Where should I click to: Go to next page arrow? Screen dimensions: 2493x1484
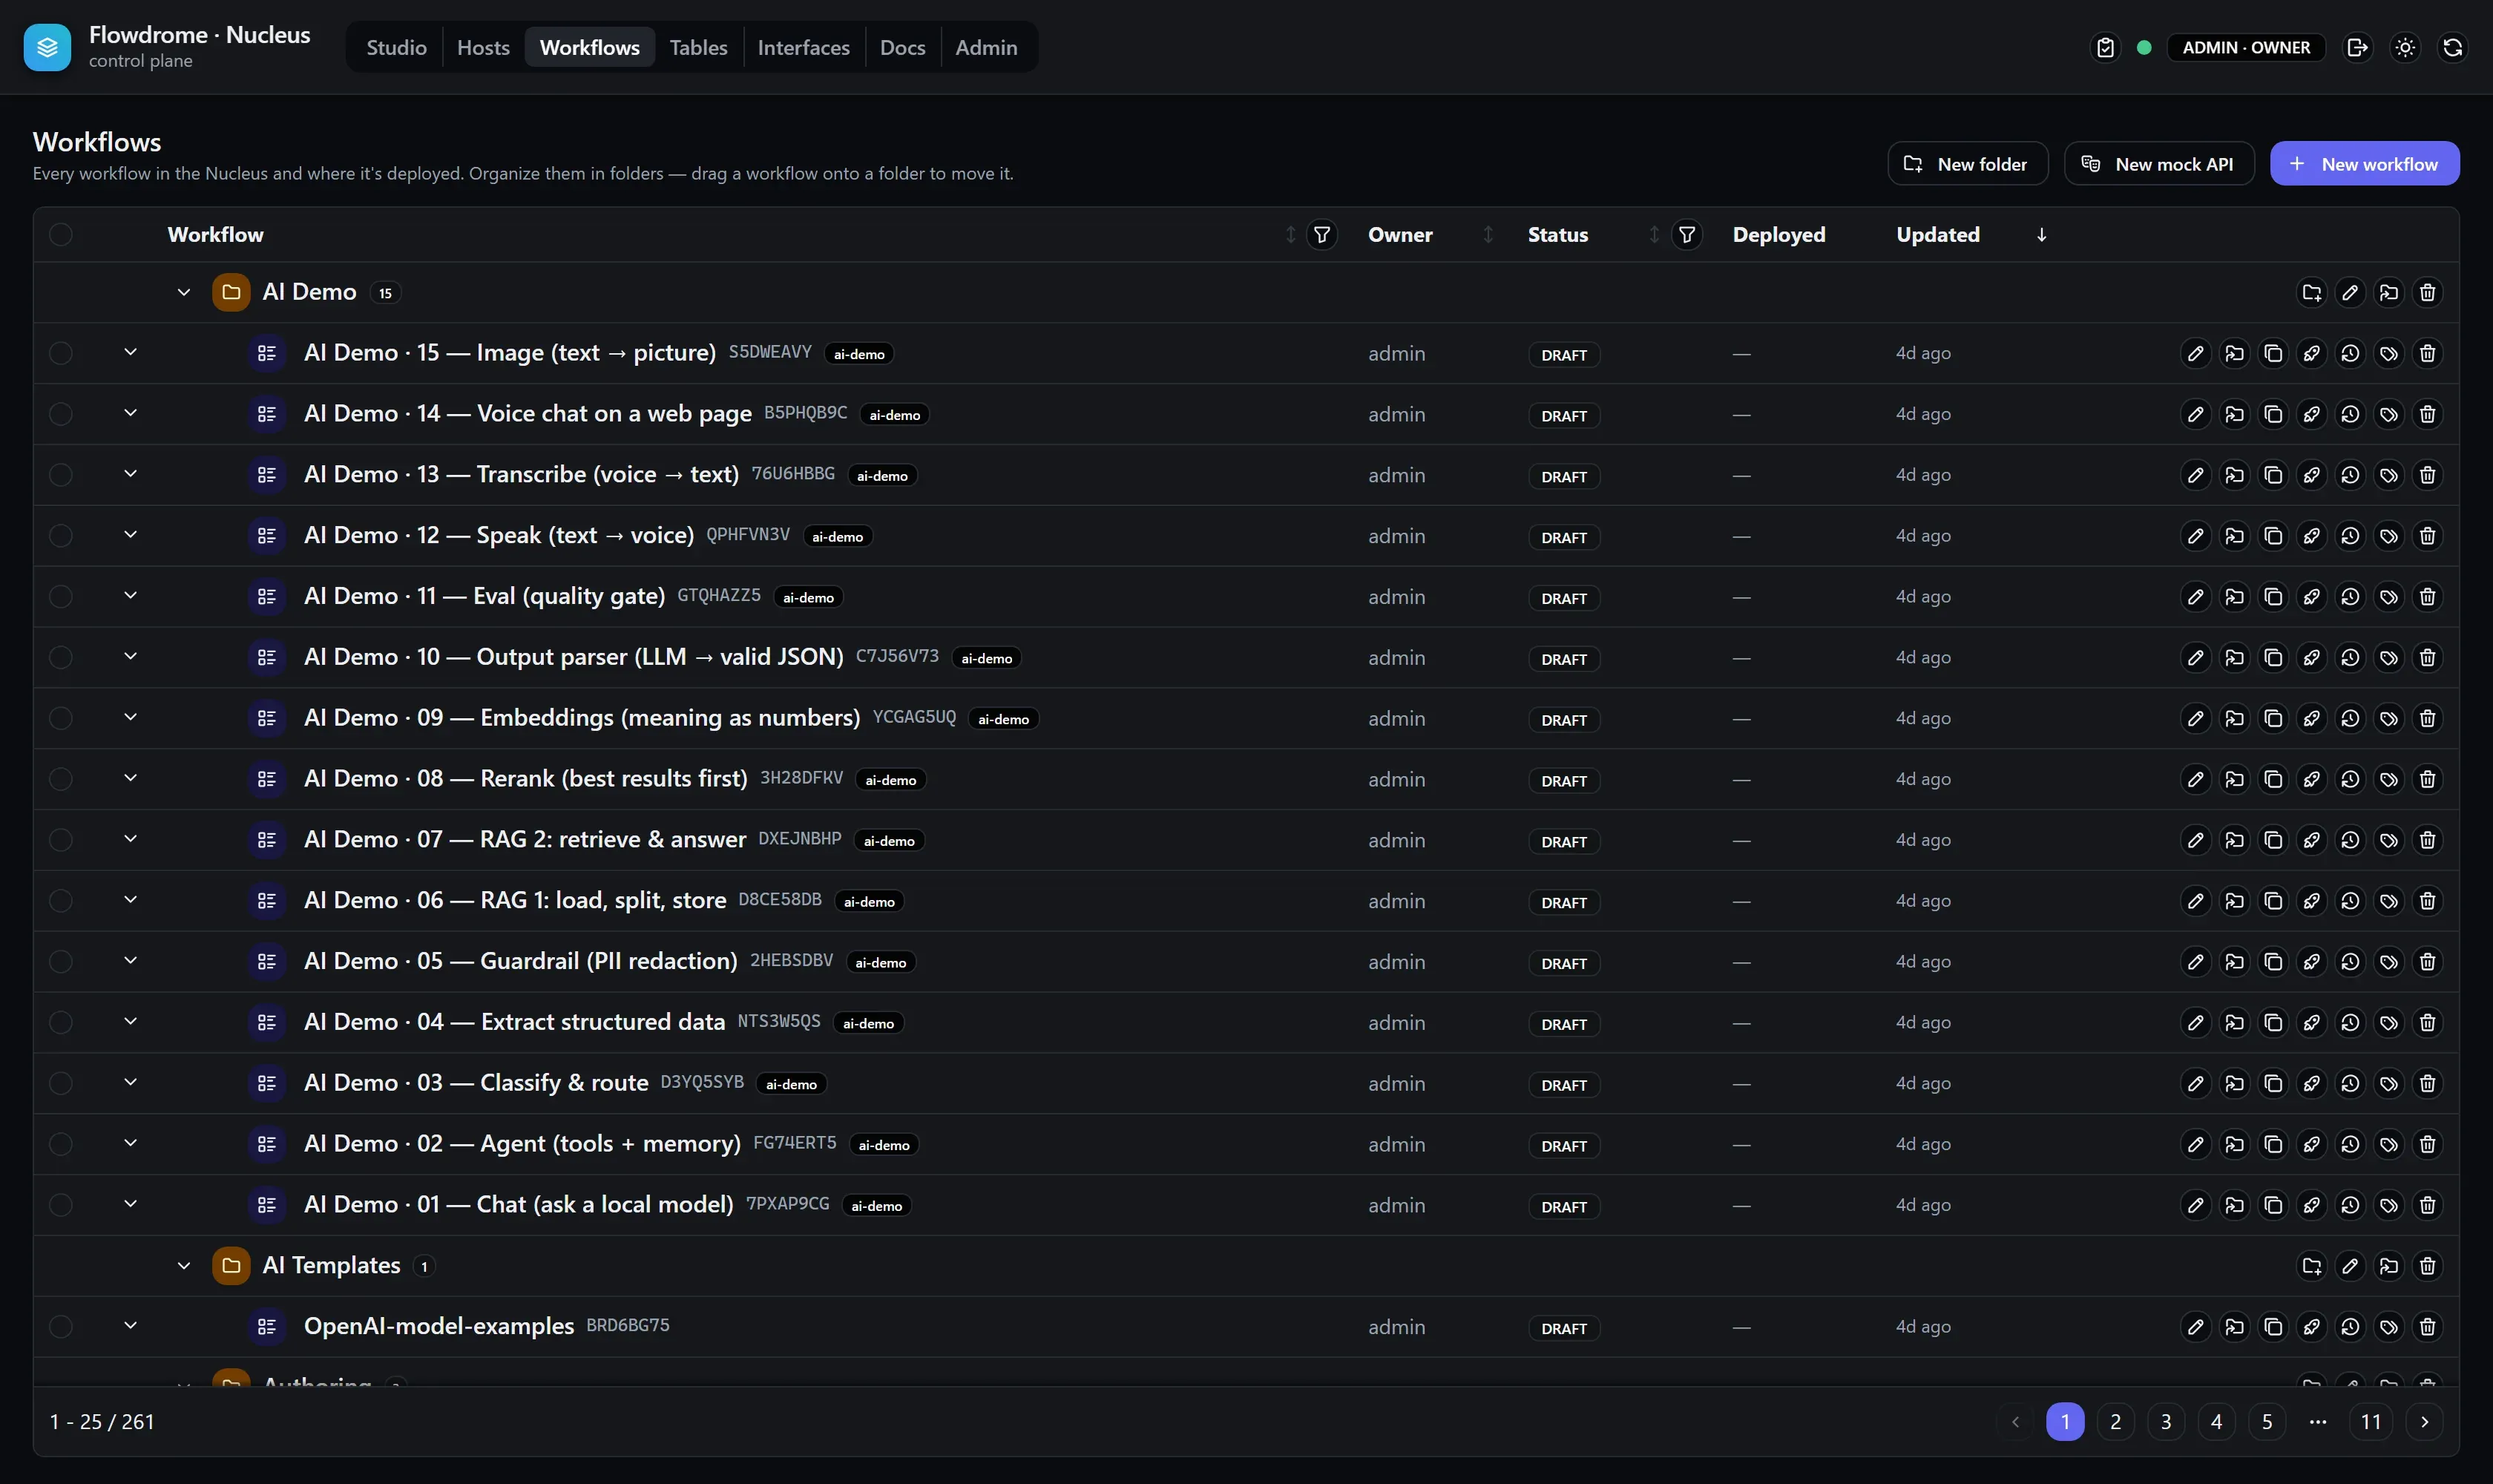pyautogui.click(x=2424, y=1422)
